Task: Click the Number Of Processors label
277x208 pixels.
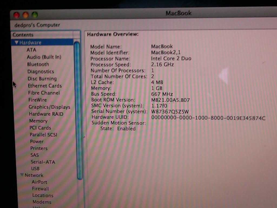Action: click(118, 71)
